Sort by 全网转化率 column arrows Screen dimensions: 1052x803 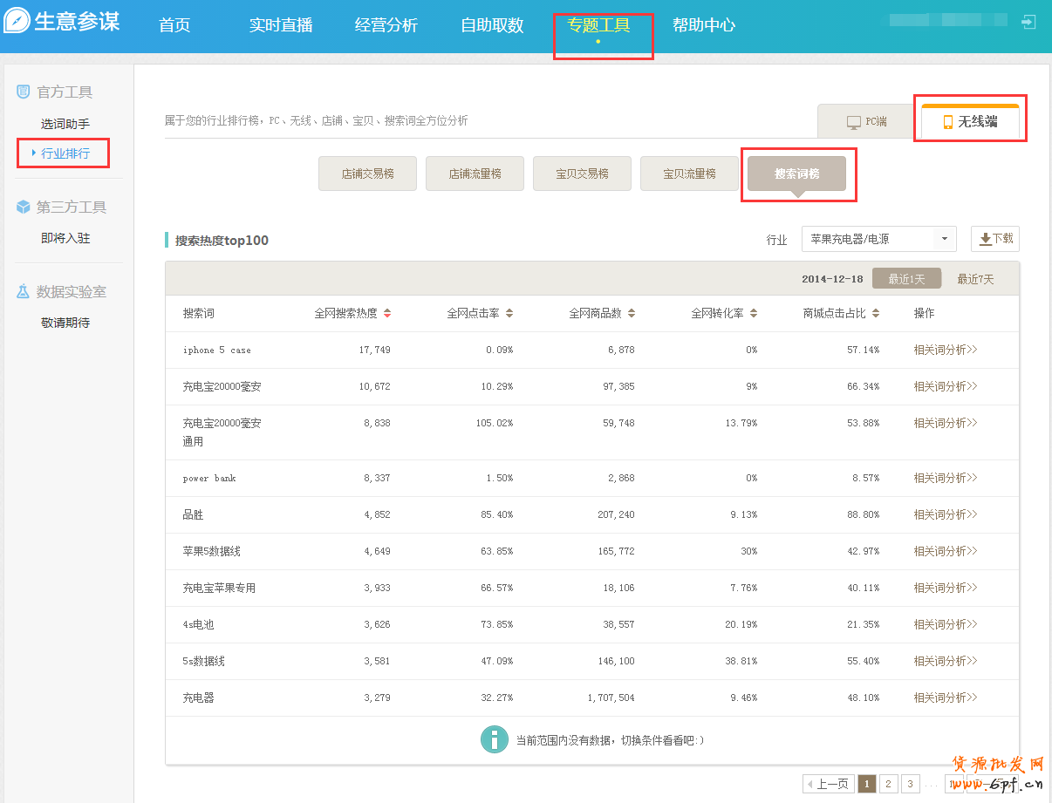tap(754, 314)
